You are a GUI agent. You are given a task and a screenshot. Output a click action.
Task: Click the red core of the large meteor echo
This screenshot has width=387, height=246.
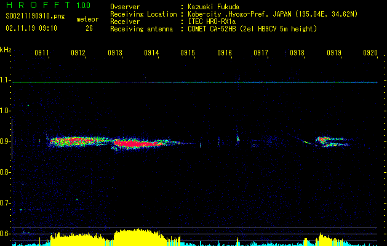pos(132,144)
